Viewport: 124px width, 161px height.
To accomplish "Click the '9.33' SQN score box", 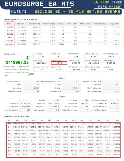I will tap(111, 70).
